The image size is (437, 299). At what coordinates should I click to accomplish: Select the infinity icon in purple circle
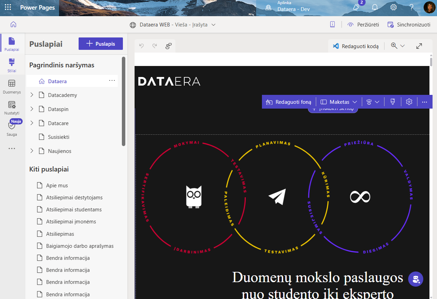[x=360, y=197]
